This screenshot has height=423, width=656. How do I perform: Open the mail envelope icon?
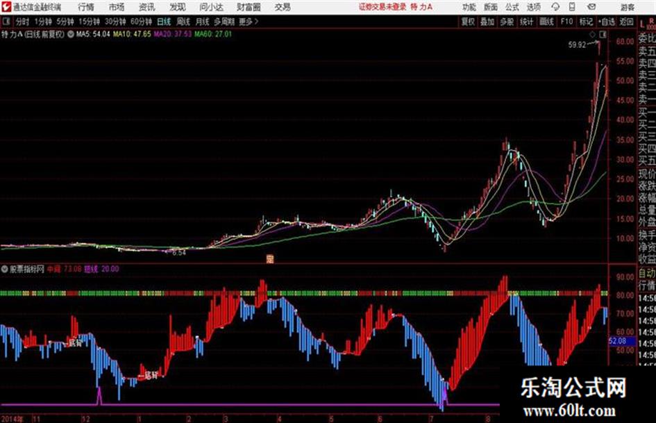591,7
